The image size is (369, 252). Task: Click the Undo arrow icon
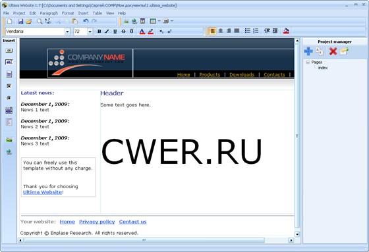coord(86,22)
